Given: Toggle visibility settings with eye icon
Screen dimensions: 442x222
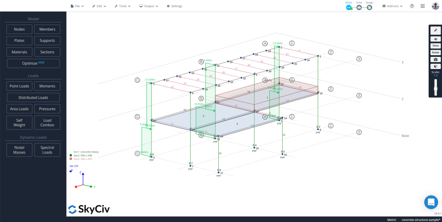Looking at the screenshot, I should point(436,39).
